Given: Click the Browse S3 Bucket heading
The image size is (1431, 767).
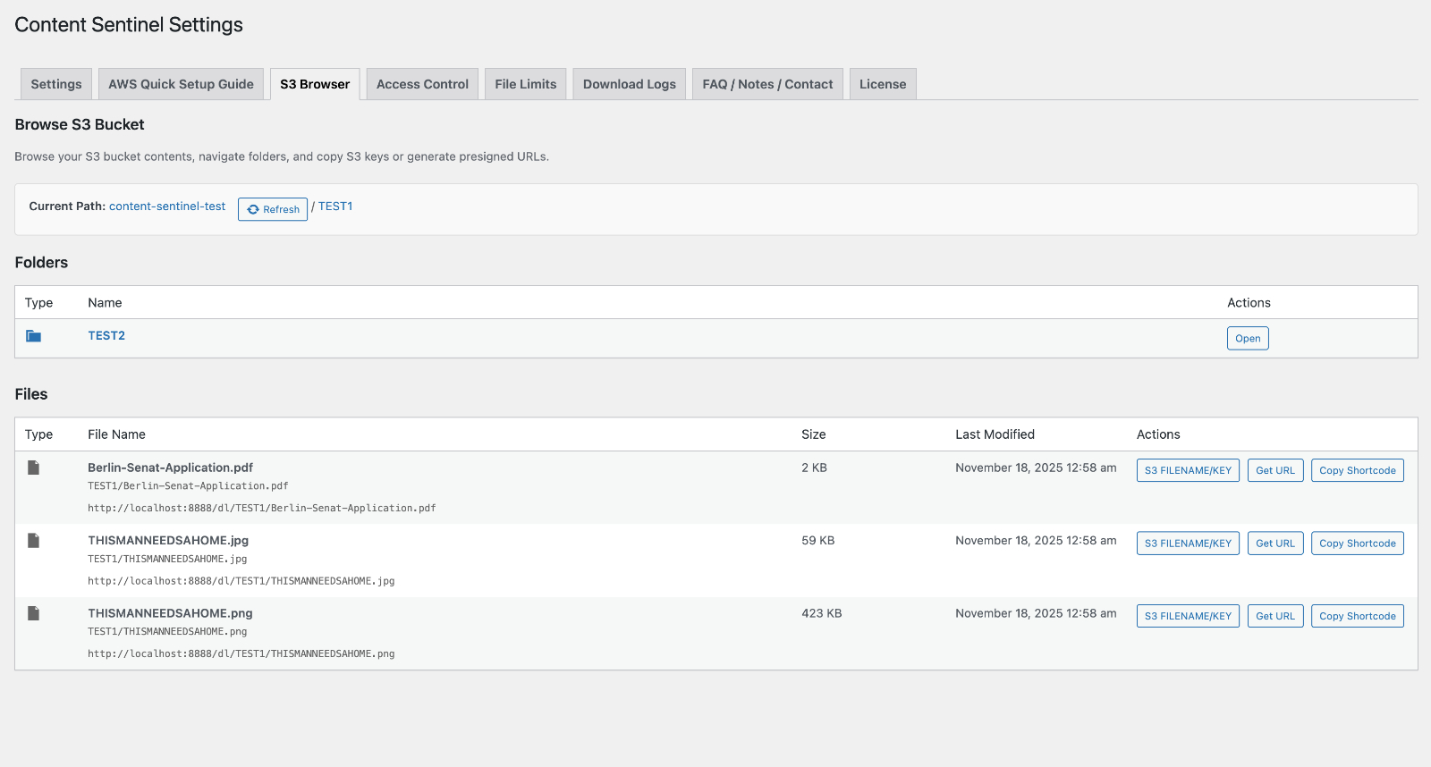Looking at the screenshot, I should tap(80, 124).
